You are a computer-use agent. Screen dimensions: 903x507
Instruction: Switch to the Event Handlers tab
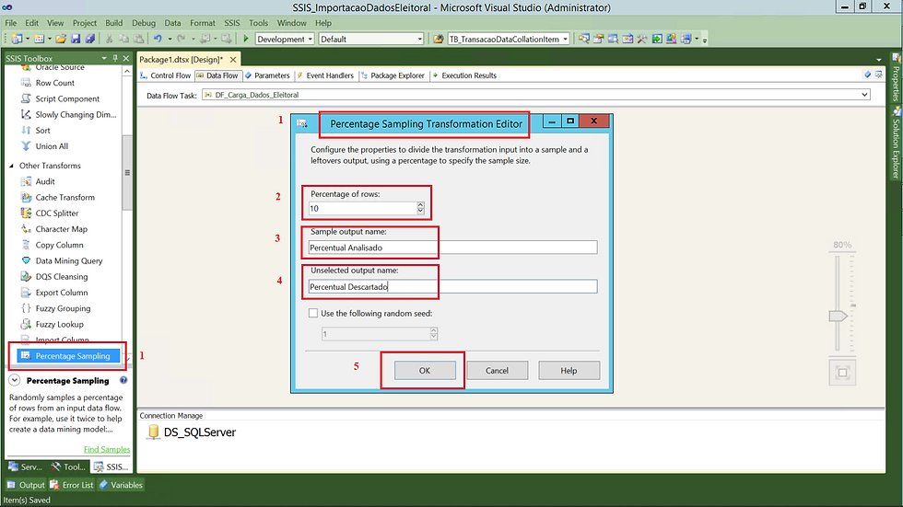click(x=325, y=75)
